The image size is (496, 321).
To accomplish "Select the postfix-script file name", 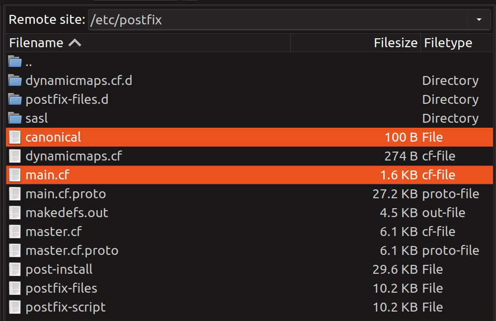I will tap(66, 308).
